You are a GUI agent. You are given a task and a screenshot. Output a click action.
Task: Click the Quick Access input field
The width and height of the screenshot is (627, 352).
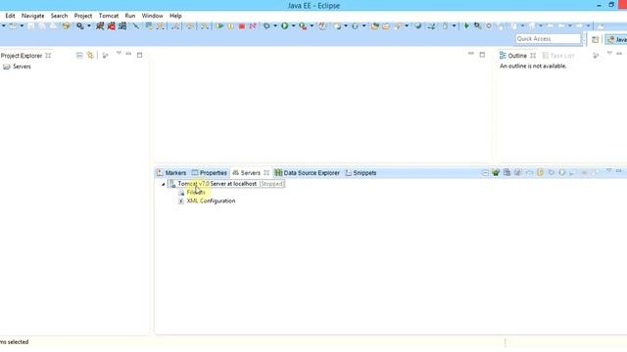point(548,39)
